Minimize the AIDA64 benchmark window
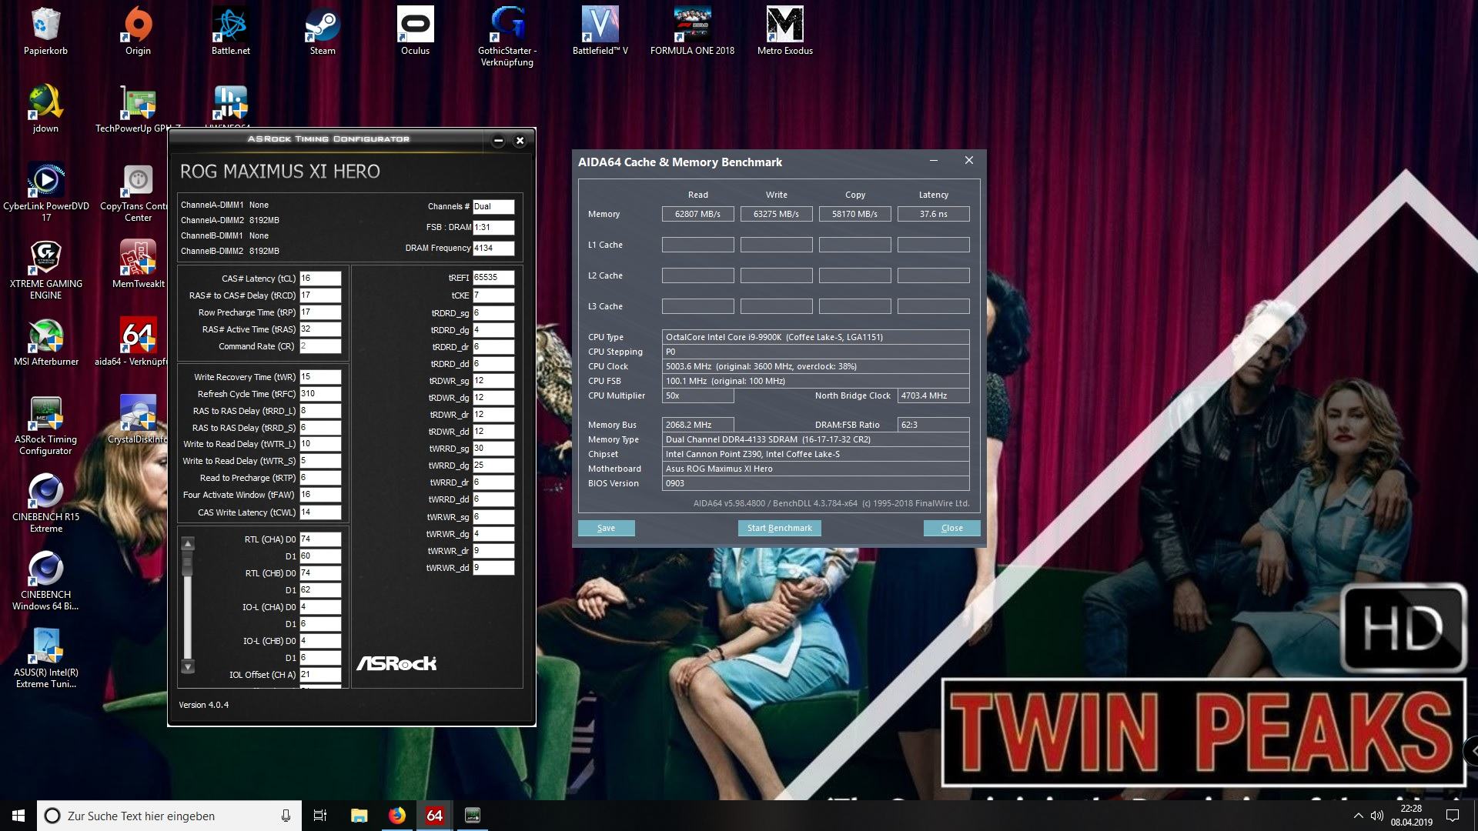The image size is (1478, 831). pyautogui.click(x=933, y=161)
